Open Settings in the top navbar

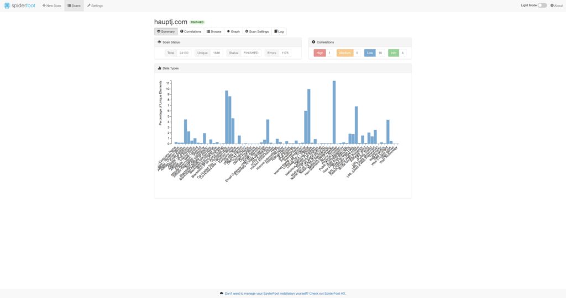pos(95,6)
